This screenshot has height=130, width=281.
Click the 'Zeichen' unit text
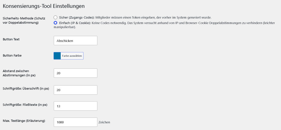(104, 122)
